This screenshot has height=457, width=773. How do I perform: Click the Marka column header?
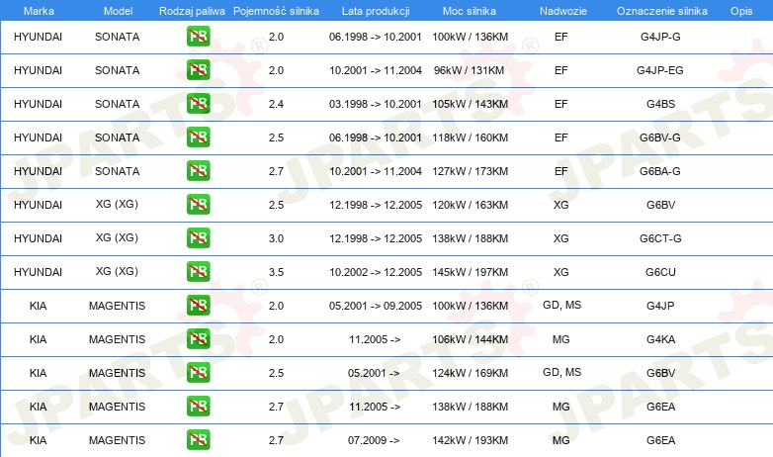coord(39,11)
